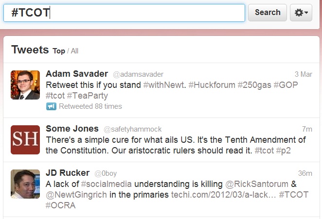Open the 3 Mar tweet timestamp

(303, 74)
